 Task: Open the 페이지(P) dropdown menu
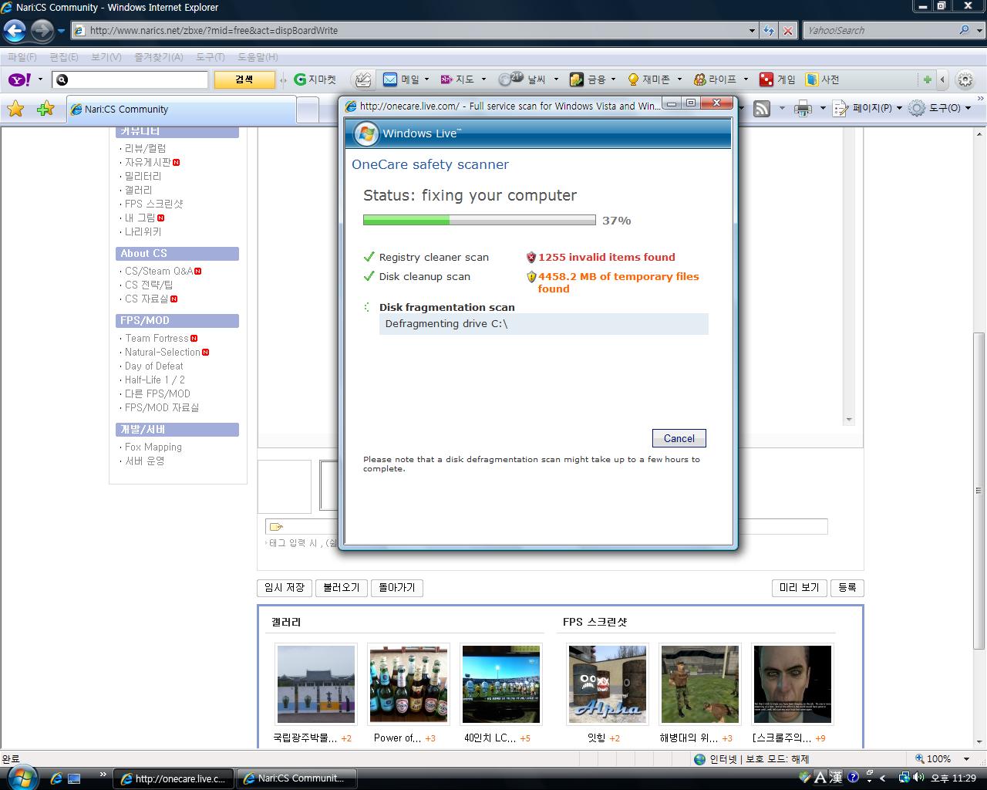point(867,109)
